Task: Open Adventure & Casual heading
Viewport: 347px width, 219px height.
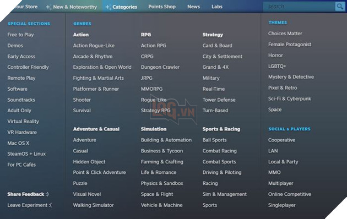Action: tap(96, 129)
